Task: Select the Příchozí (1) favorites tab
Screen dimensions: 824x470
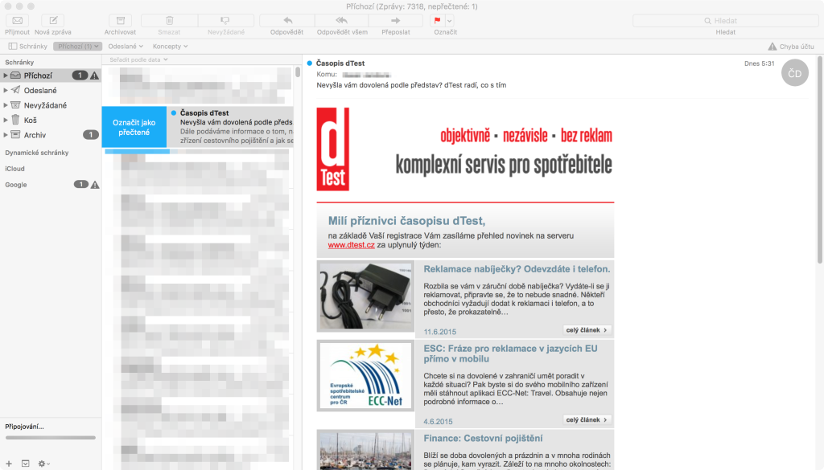Action: [x=78, y=46]
